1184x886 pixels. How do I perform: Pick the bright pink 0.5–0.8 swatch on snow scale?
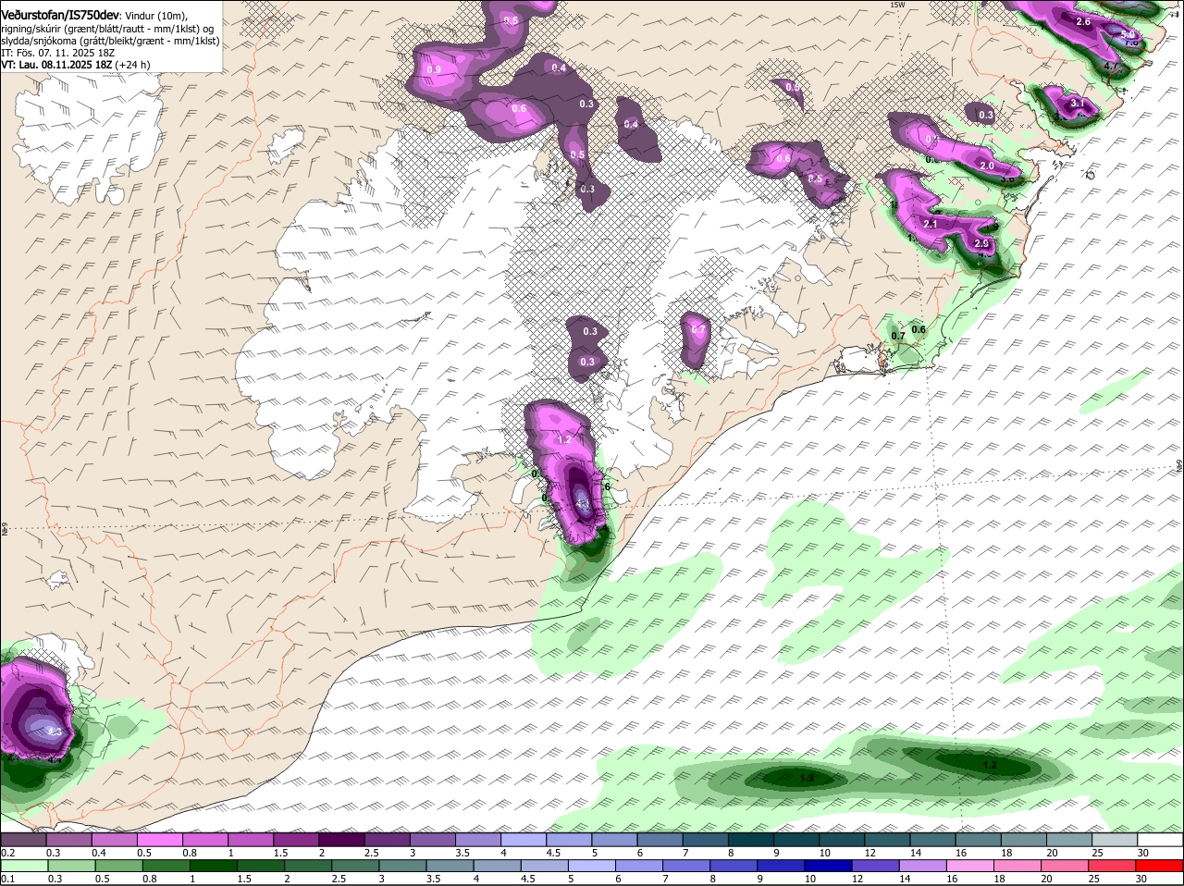tap(160, 841)
